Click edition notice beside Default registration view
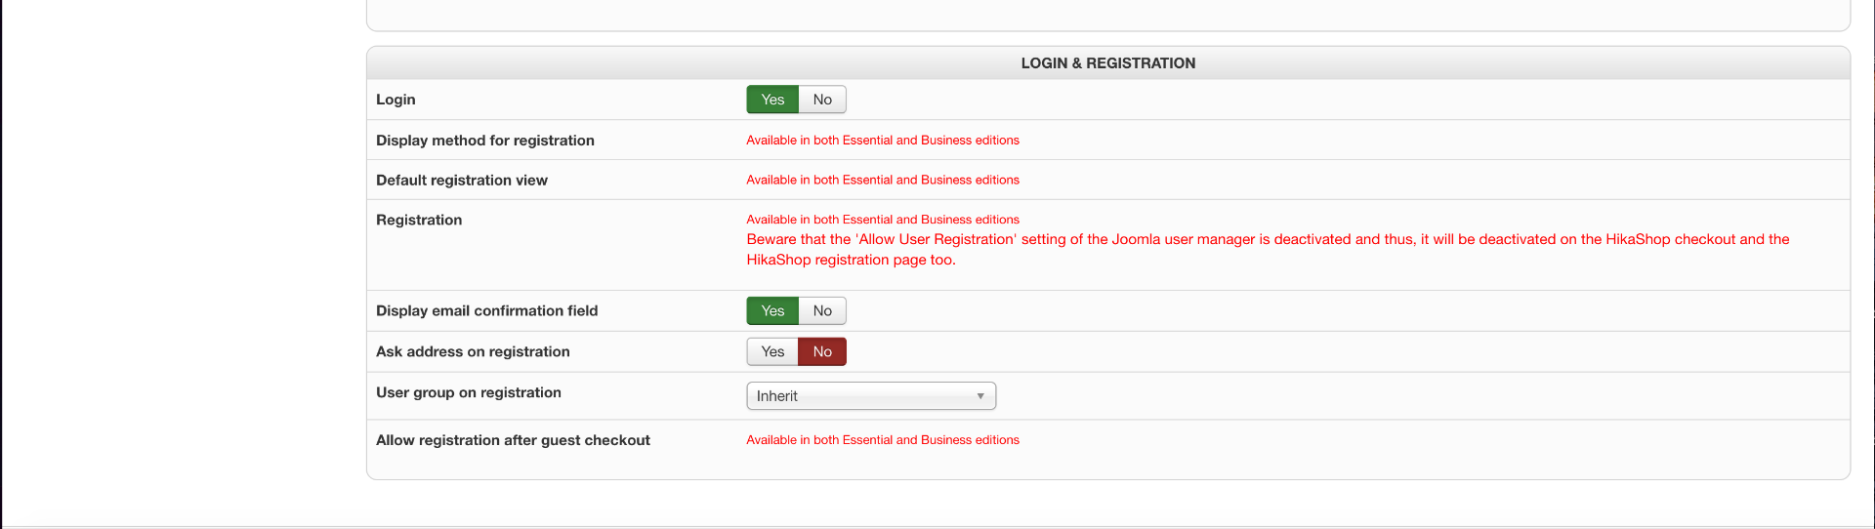This screenshot has width=1875, height=529. pyautogui.click(x=882, y=181)
